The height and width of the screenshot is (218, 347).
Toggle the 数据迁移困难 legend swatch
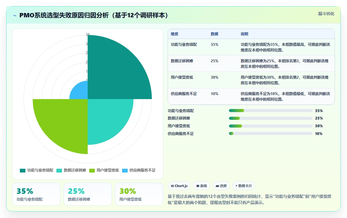[x=59, y=170]
